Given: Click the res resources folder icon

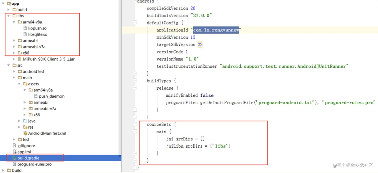Looking at the screenshot, I should [x=25, y=127].
